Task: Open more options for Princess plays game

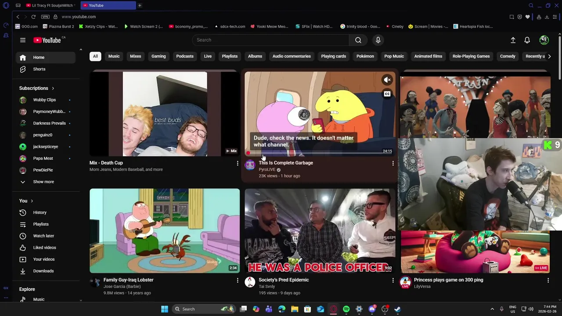Action: click(548, 280)
